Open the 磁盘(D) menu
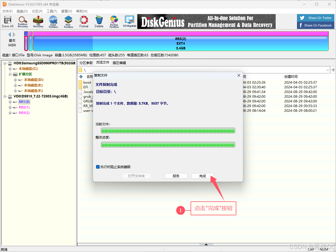 [x=22, y=11]
